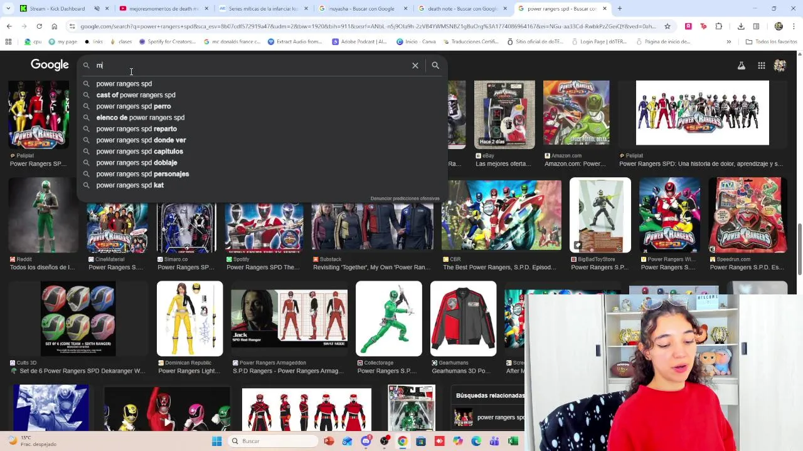Switch to 'Series míticas de la infancia' tab
The width and height of the screenshot is (803, 451).
(263, 9)
